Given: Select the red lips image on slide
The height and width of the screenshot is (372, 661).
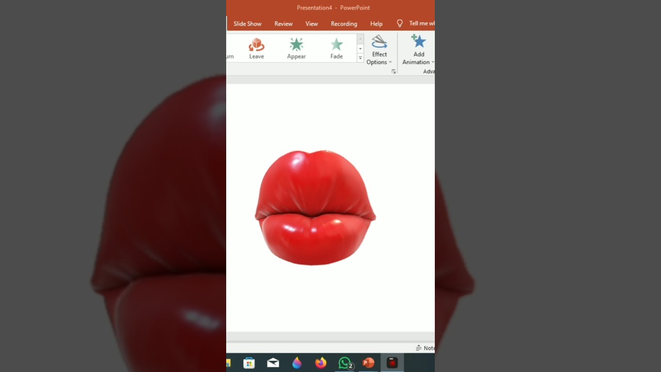Looking at the screenshot, I should (x=315, y=208).
